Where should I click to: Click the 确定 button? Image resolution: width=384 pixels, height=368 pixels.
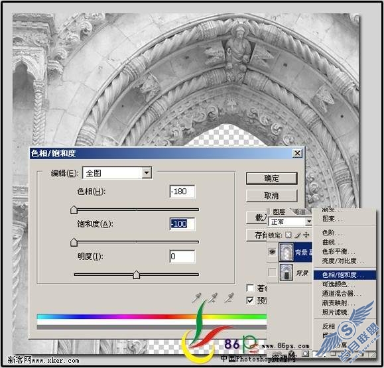tap(271, 178)
